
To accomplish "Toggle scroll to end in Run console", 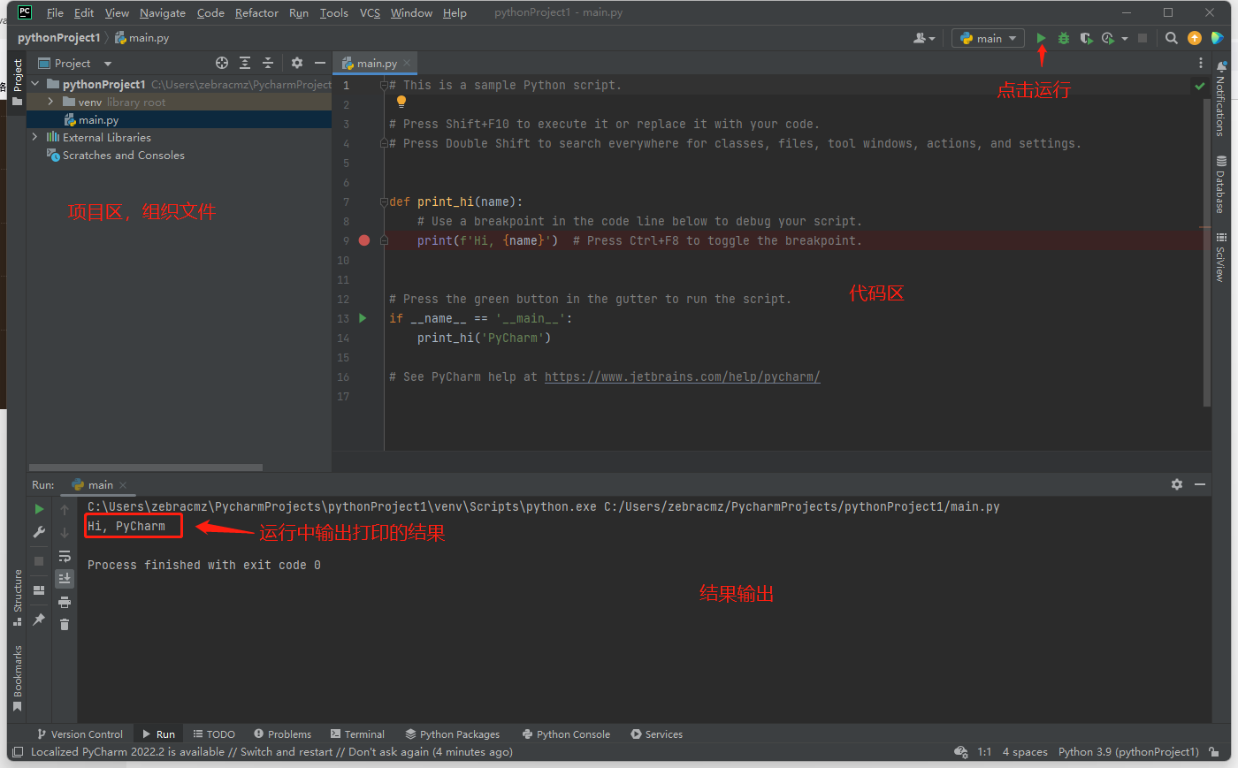I will 65,579.
